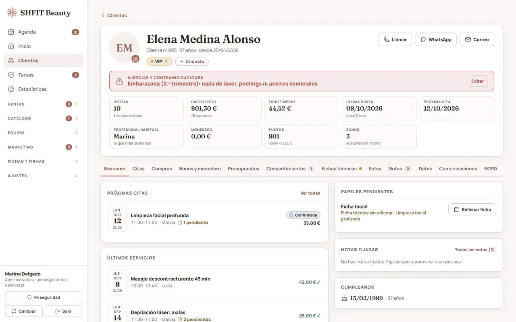Expand the Marketing sidebar section
The width and height of the screenshot is (516, 322).
click(x=44, y=147)
